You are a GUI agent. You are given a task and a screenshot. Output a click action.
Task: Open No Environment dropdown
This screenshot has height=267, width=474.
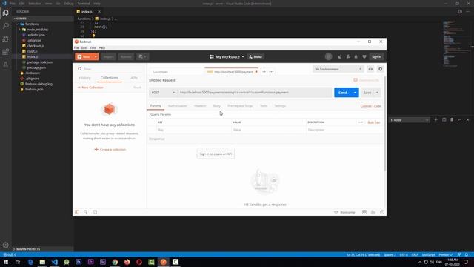(x=338, y=69)
